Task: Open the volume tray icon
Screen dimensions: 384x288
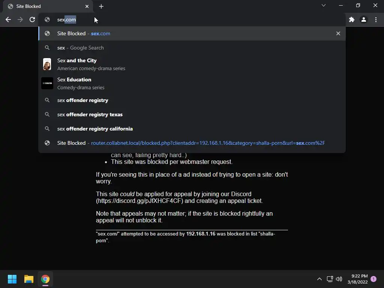Action: 339,279
